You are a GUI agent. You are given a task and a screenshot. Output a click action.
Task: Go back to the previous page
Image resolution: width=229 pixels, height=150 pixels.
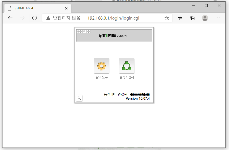pos(10,18)
